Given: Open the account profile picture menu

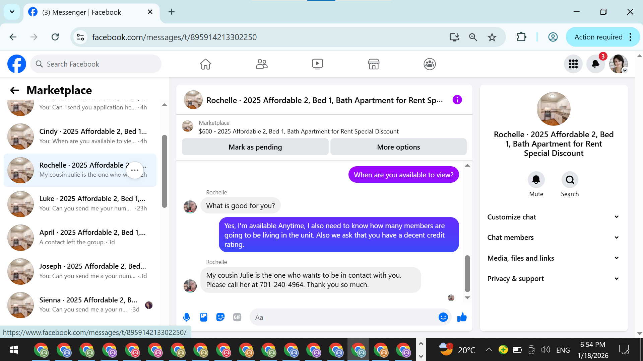Looking at the screenshot, I should point(618,64).
